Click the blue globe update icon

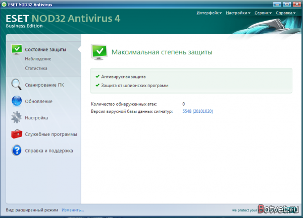click(17, 101)
